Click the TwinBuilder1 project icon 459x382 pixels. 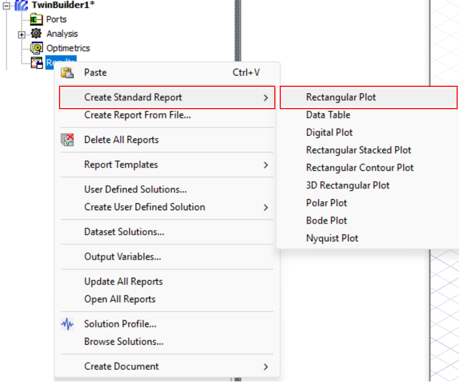point(21,5)
